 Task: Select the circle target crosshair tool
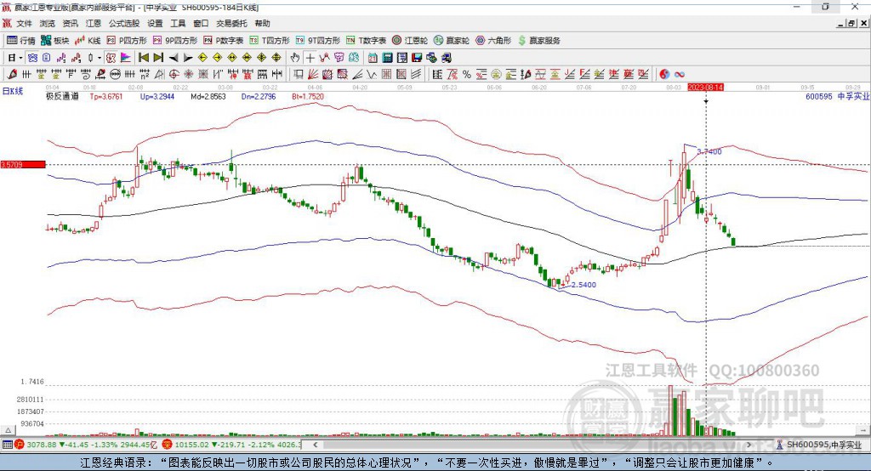(x=174, y=74)
